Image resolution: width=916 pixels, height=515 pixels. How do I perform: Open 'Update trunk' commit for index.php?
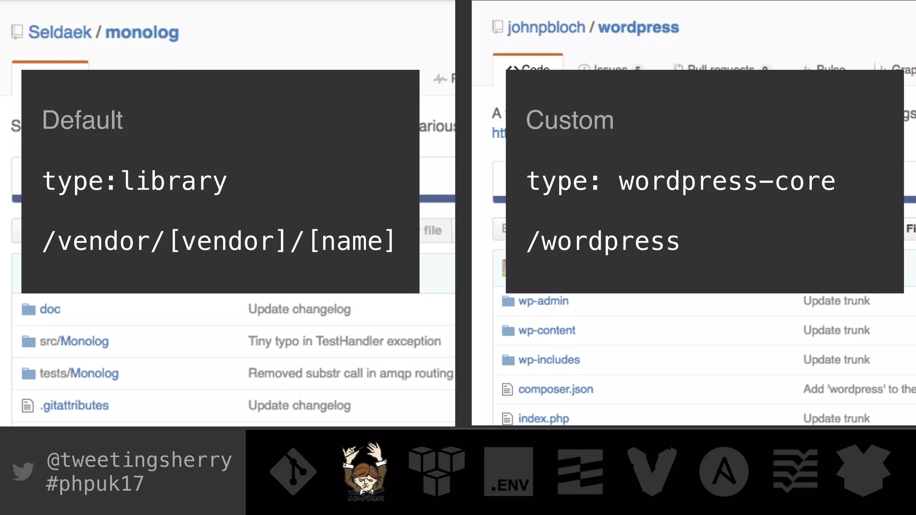pyautogui.click(x=836, y=419)
